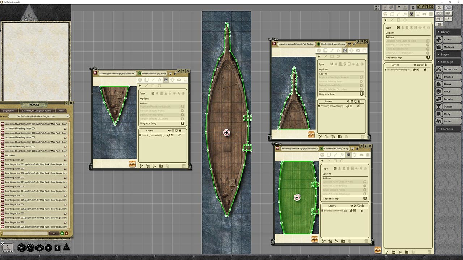Click the Import Files button
Screen dimensions: 463x260
tap(9, 110)
